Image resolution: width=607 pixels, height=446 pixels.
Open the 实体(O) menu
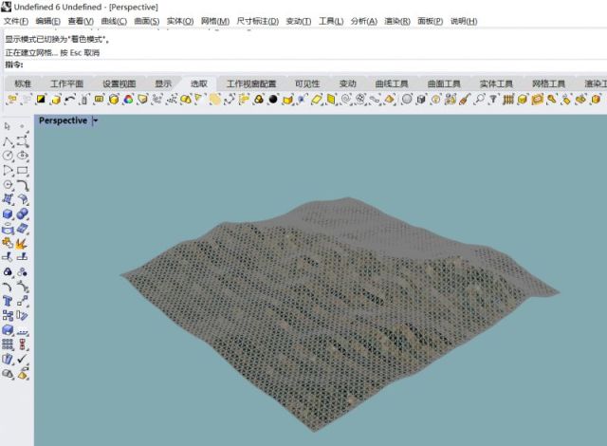(x=180, y=21)
